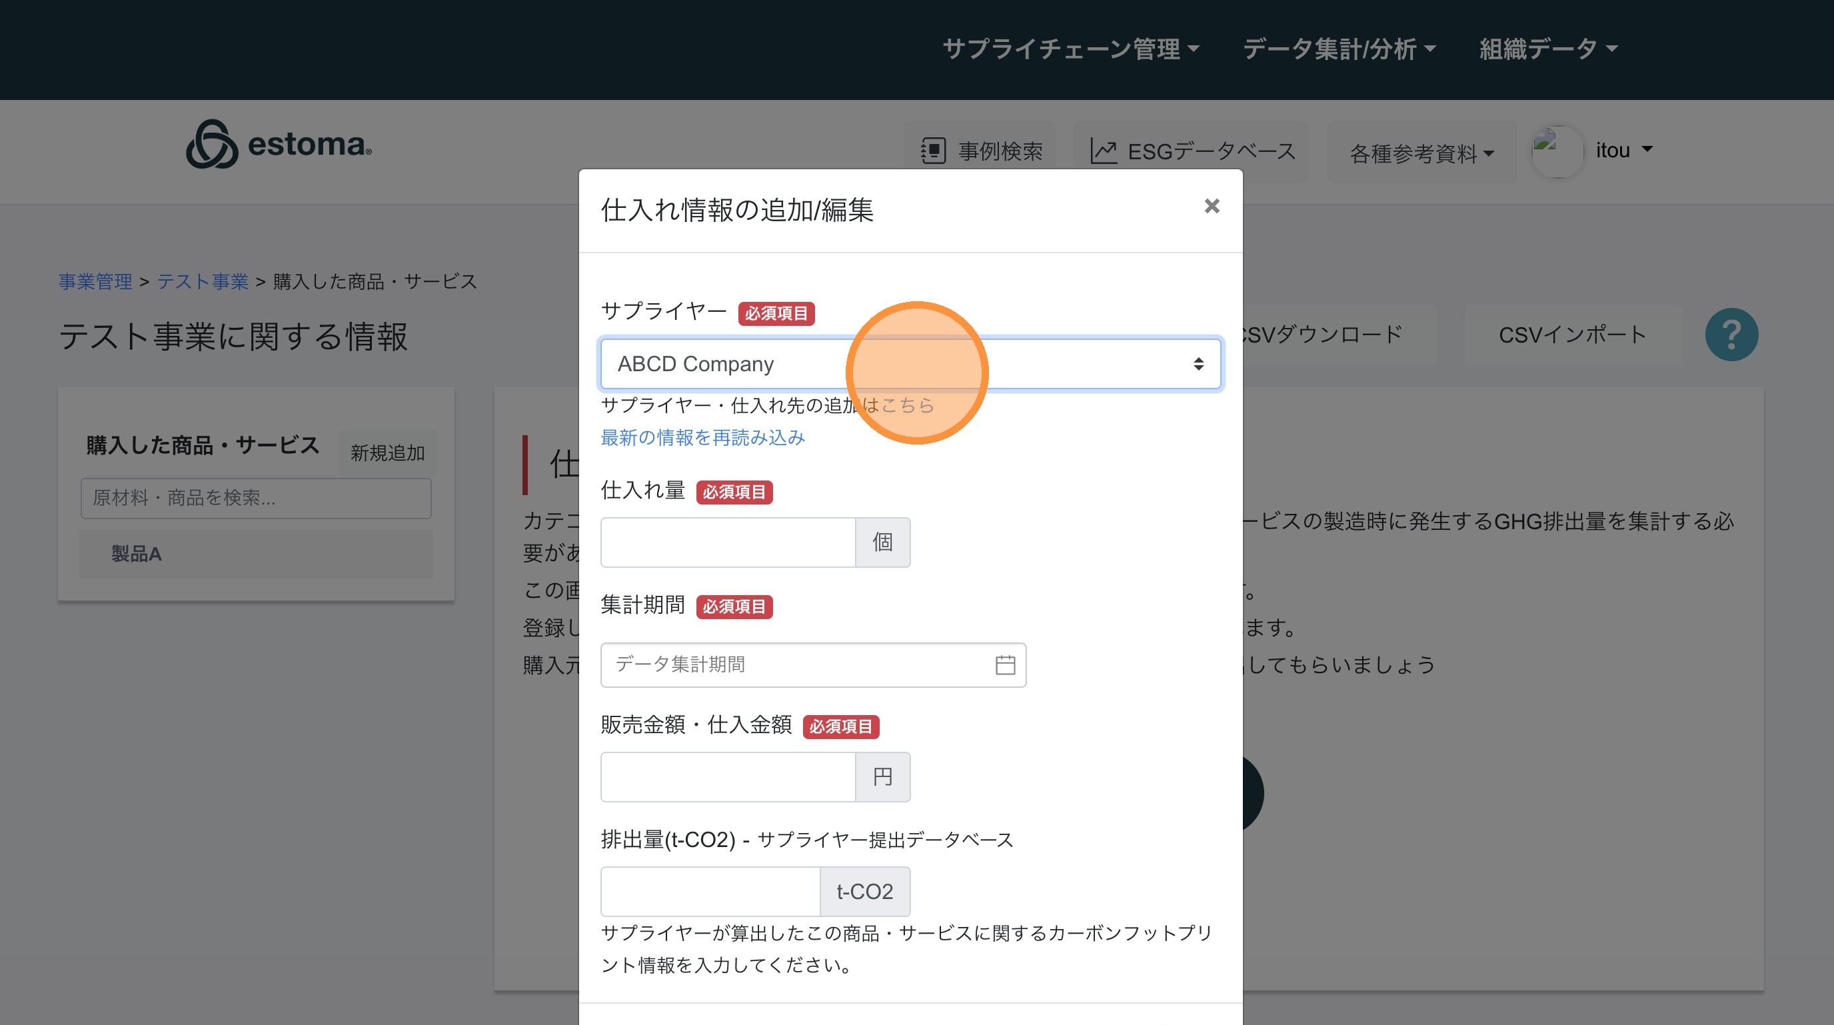1834x1025 pixels.
Task: Click the CSVダウンロード button
Action: pyautogui.click(x=1322, y=335)
